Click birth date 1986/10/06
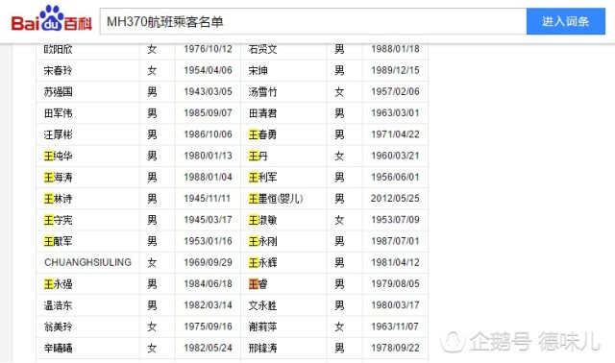 click(x=208, y=134)
